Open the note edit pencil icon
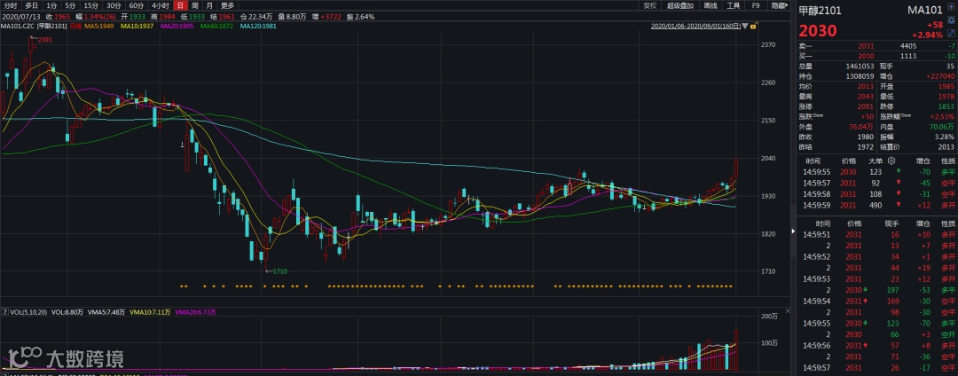Viewport: 958px width, 376px height. 953,31
